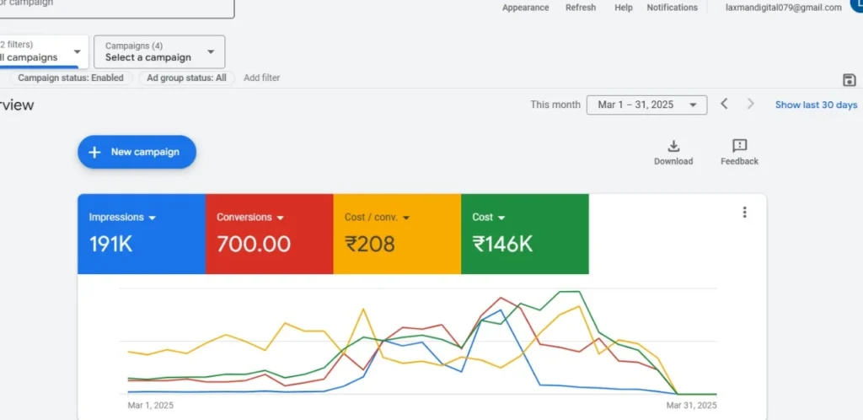Click the plus icon on New campaign
Viewport: 863px width, 420px height.
[94, 153]
